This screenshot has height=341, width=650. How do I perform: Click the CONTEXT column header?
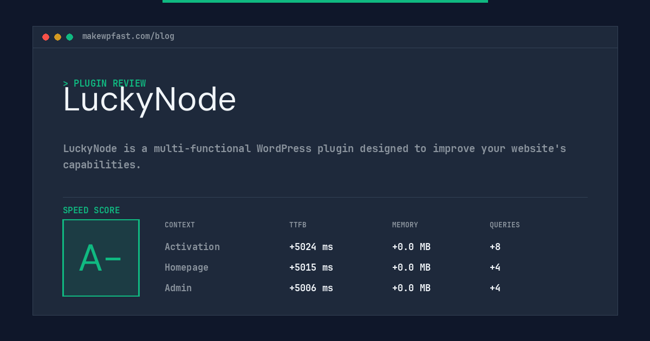180,225
